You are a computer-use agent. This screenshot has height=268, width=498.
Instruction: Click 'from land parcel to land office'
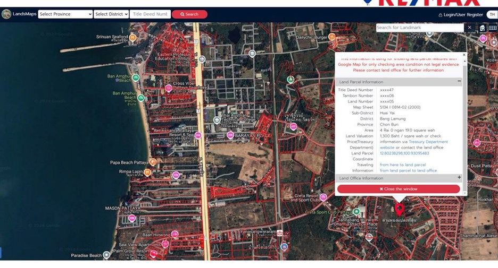pyautogui.click(x=409, y=170)
